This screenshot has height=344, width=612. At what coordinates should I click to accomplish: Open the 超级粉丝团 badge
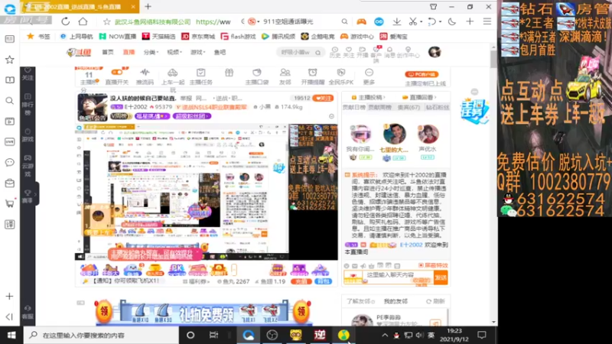tap(191, 116)
